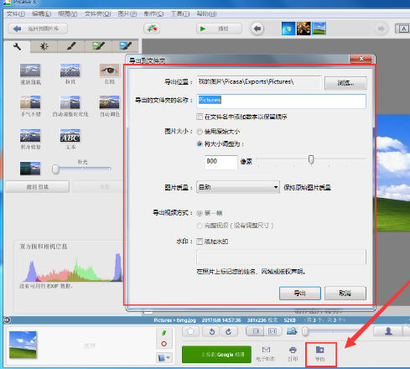
Task: Select the crop tool 重新剪裁 icon
Action: pyautogui.click(x=30, y=70)
